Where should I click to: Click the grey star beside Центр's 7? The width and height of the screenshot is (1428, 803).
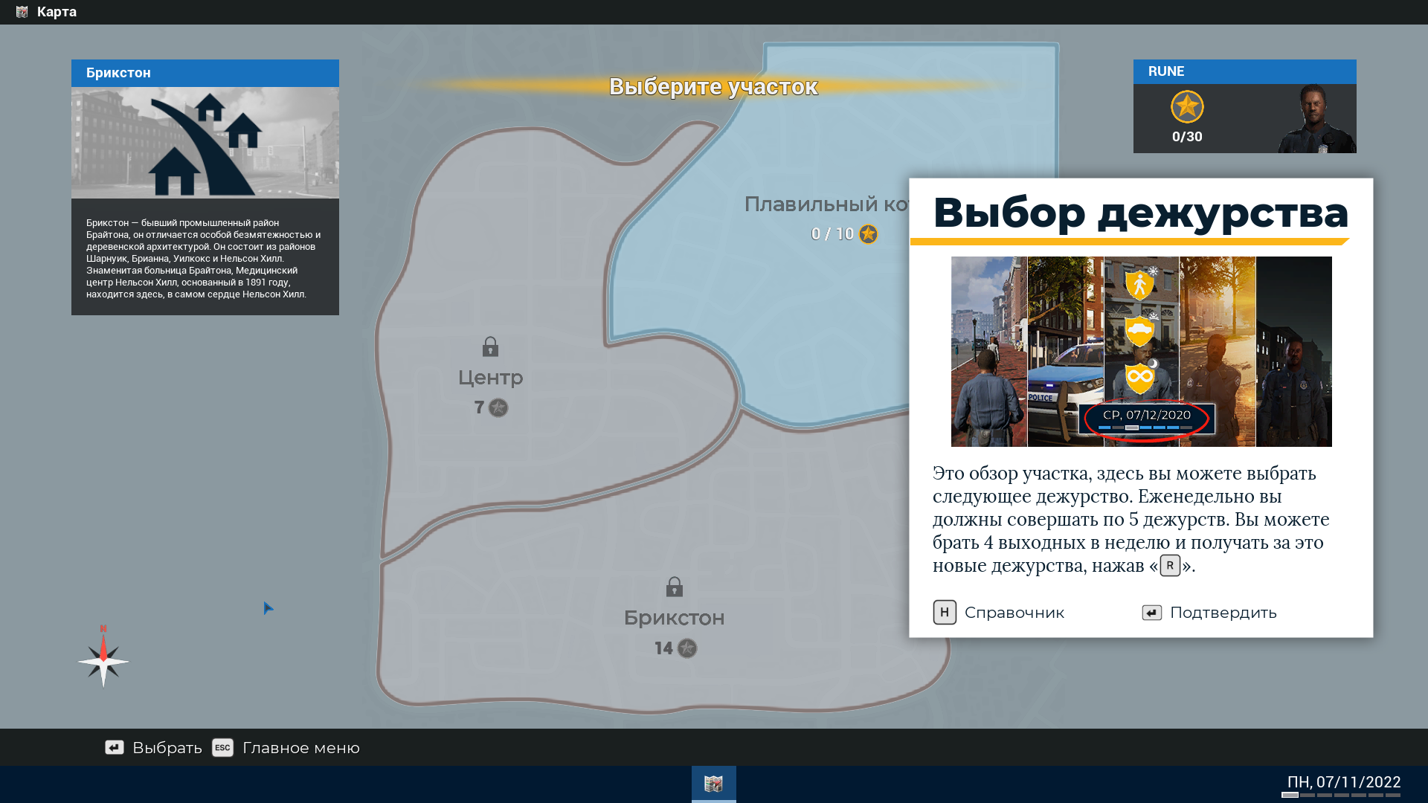[498, 407]
